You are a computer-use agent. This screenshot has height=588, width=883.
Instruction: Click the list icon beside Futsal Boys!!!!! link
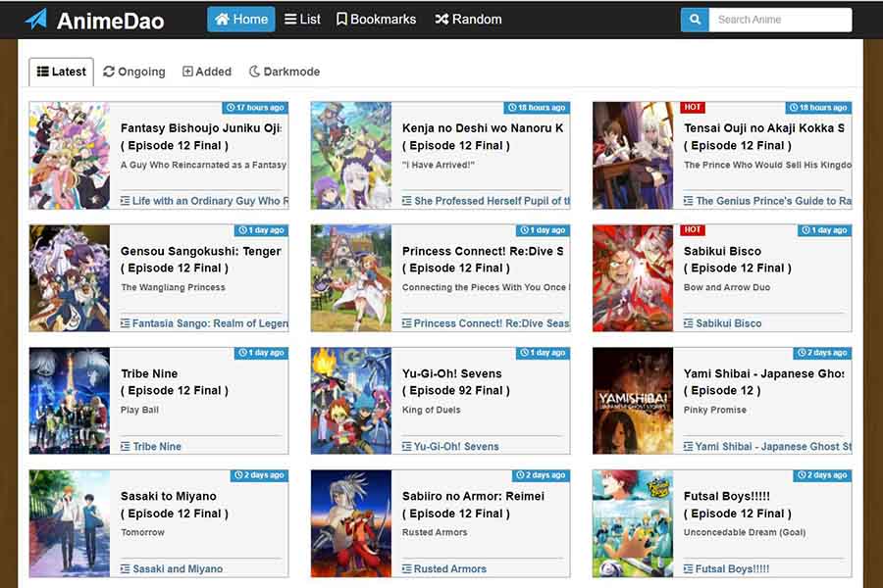688,568
